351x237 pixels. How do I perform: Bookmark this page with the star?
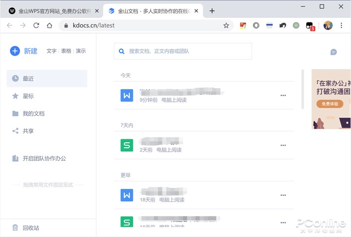pos(226,25)
